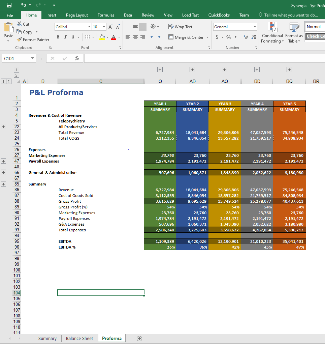Open Calibri font name dropdown
The width and height of the screenshot is (325, 344).
tap(89, 27)
